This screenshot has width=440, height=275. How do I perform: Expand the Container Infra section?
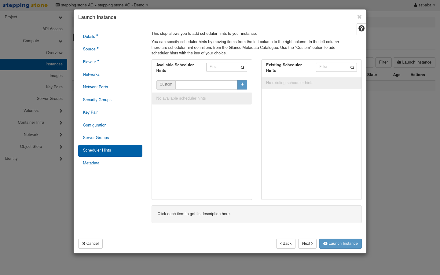point(34,123)
